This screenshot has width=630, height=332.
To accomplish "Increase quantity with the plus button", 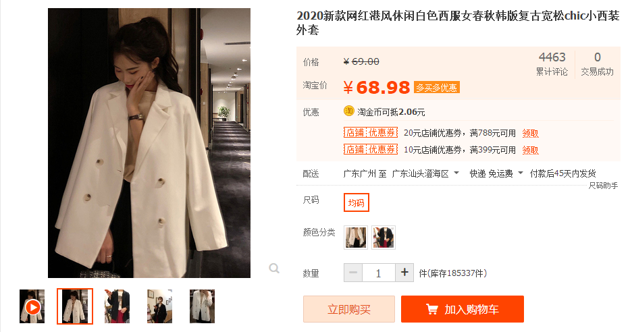I will [404, 273].
